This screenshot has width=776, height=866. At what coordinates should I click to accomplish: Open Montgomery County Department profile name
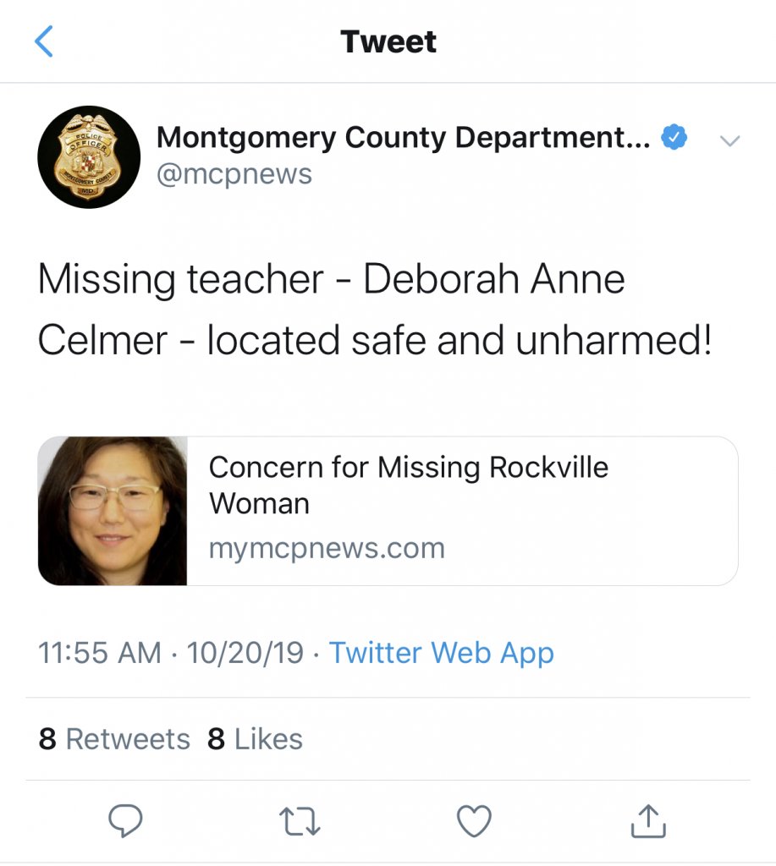(x=404, y=137)
